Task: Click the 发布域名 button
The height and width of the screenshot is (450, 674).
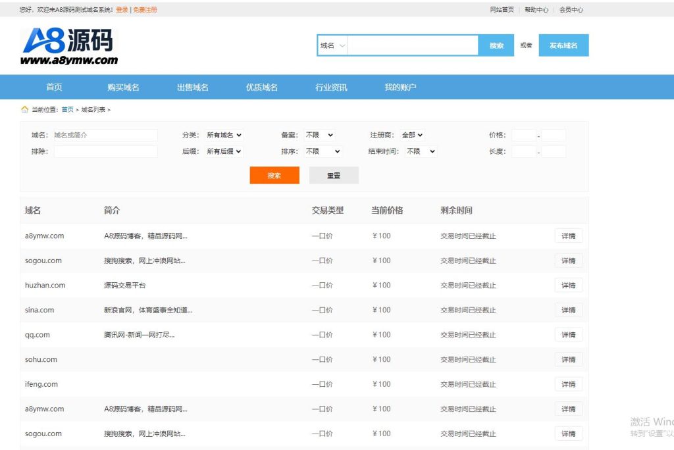Action: [563, 45]
